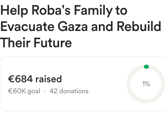Click the €60K goal text
165x113 pixels.
tap(24, 91)
